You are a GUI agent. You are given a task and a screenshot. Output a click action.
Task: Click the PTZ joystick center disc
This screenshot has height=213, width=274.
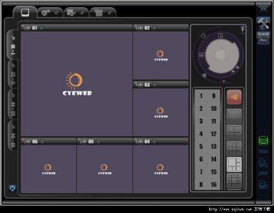pyautogui.click(x=220, y=54)
